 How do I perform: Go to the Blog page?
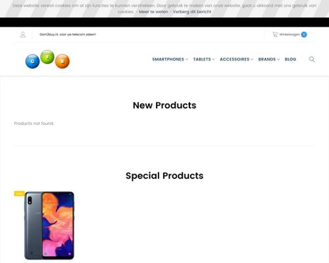290,59
